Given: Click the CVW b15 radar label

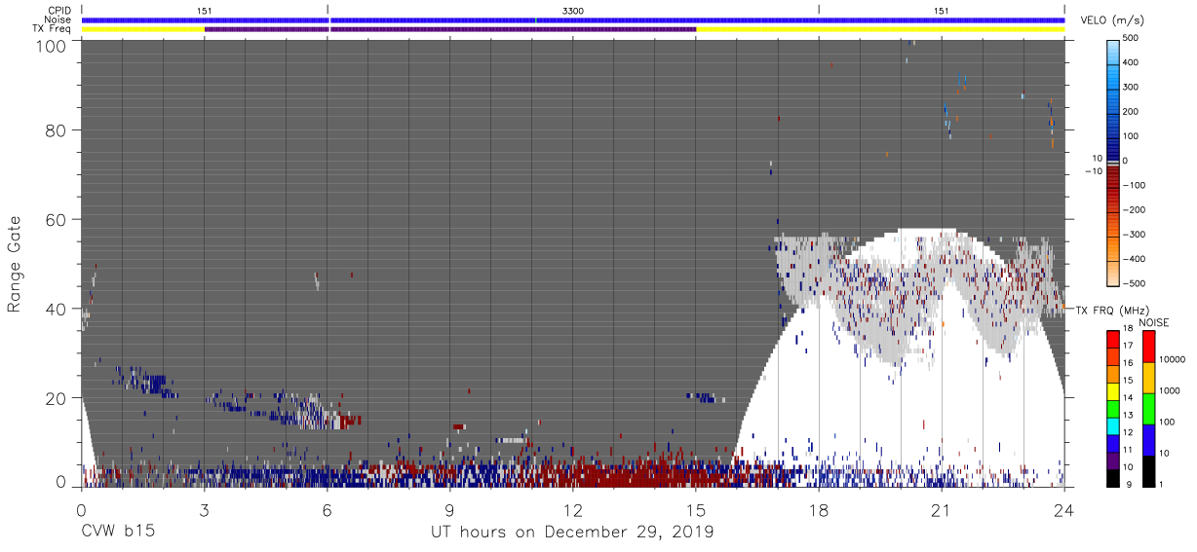Looking at the screenshot, I should click(116, 533).
